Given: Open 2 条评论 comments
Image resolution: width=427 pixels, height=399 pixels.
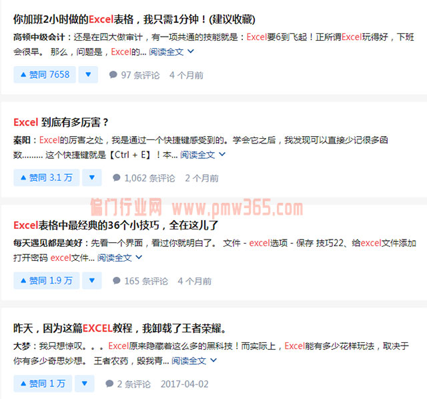Looking at the screenshot, I should (128, 384).
